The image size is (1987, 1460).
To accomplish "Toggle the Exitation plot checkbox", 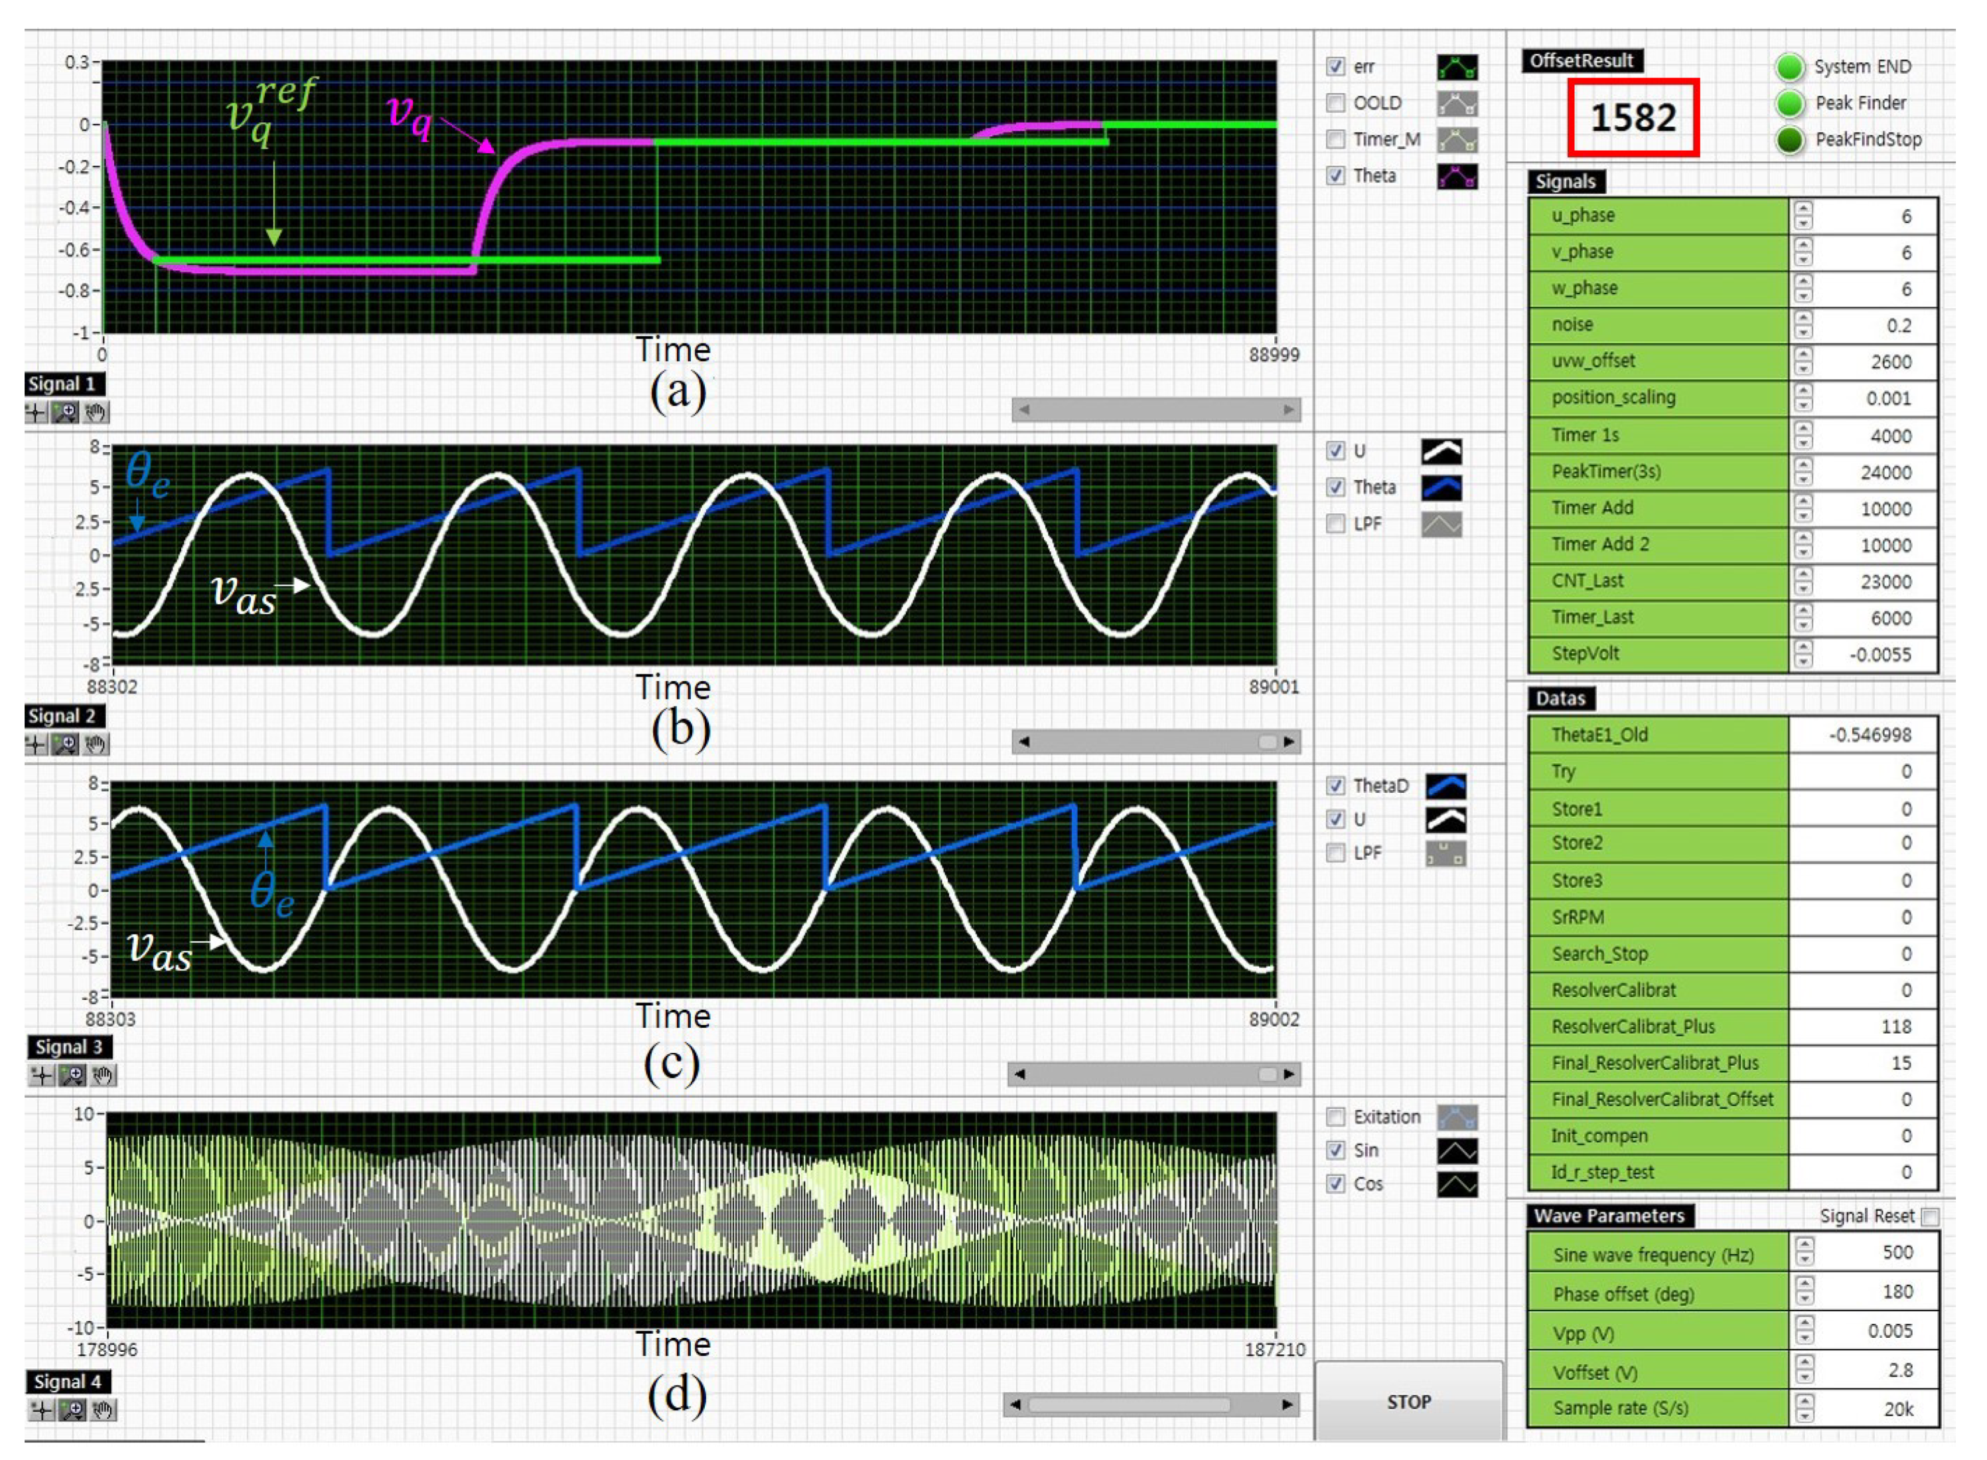I will [1336, 1117].
